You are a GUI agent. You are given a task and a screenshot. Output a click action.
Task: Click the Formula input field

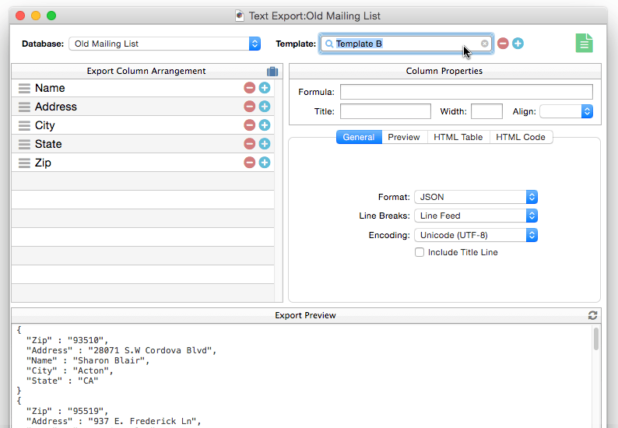point(466,92)
